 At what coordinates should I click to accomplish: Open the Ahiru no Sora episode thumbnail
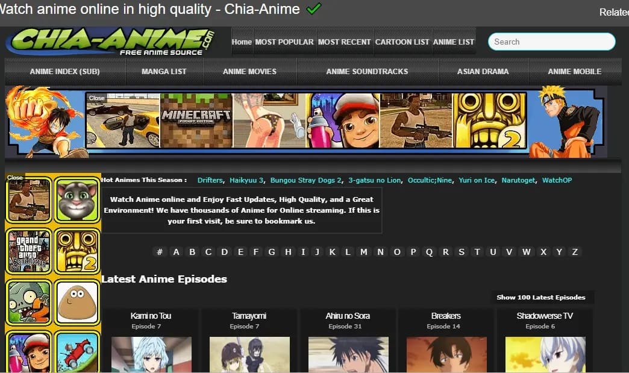(348, 354)
